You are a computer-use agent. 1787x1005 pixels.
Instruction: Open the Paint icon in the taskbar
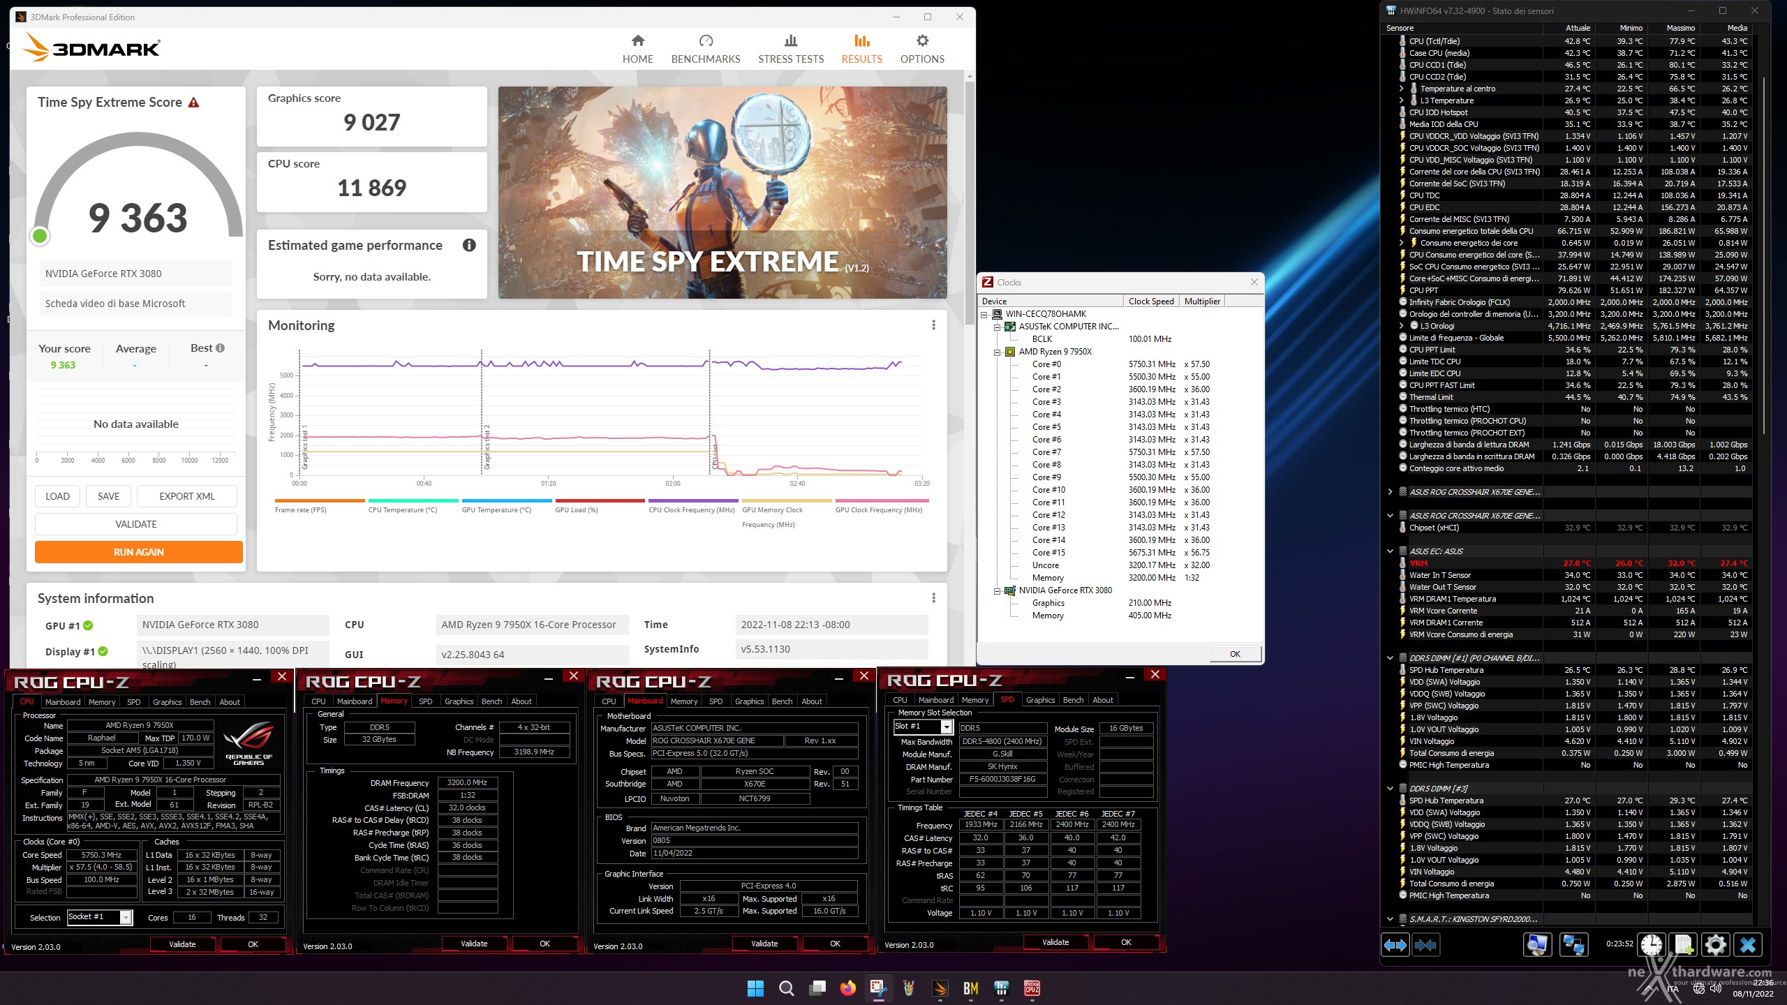tap(909, 988)
